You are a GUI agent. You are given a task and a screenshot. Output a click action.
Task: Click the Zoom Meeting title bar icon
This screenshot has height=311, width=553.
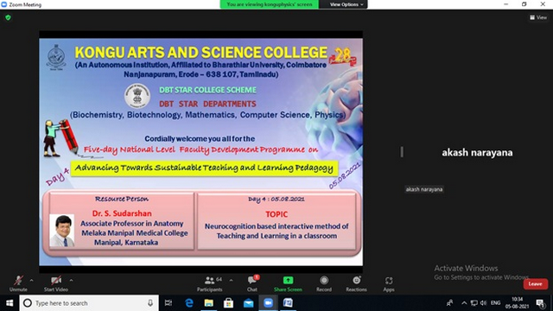4,4
